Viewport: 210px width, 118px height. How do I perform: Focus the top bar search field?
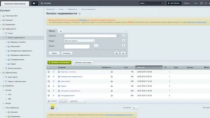(x=150, y=3)
